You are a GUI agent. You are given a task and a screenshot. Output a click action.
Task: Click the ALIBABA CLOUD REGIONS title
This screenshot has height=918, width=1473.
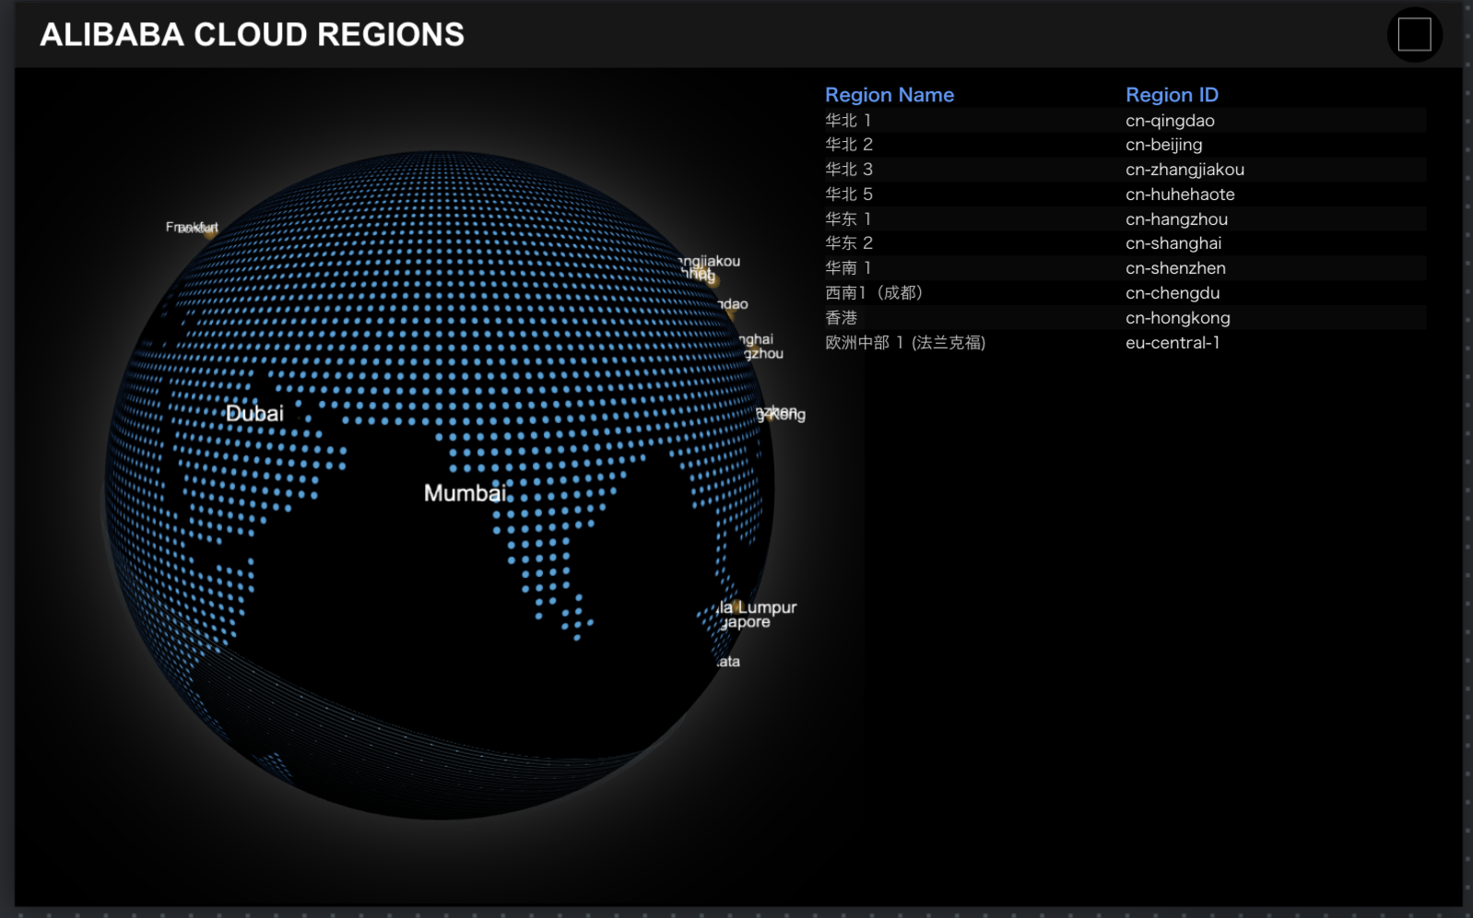[x=252, y=35]
